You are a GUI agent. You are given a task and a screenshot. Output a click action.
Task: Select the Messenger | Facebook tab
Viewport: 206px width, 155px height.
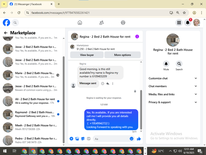coord(31,4)
